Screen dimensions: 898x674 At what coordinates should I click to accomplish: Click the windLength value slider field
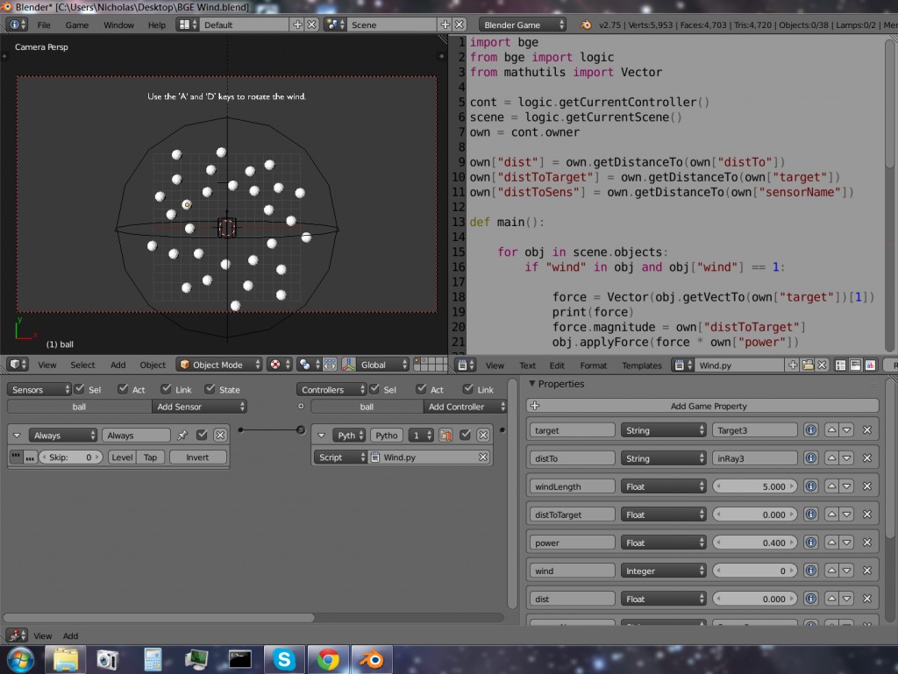[x=754, y=486]
